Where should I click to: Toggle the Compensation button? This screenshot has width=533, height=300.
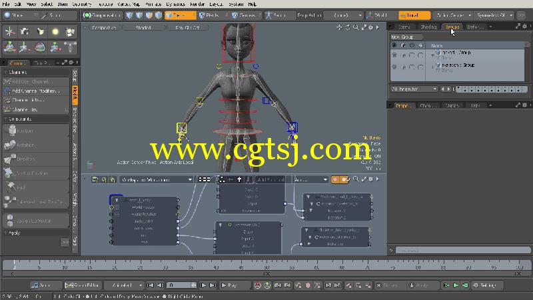tap(103, 15)
